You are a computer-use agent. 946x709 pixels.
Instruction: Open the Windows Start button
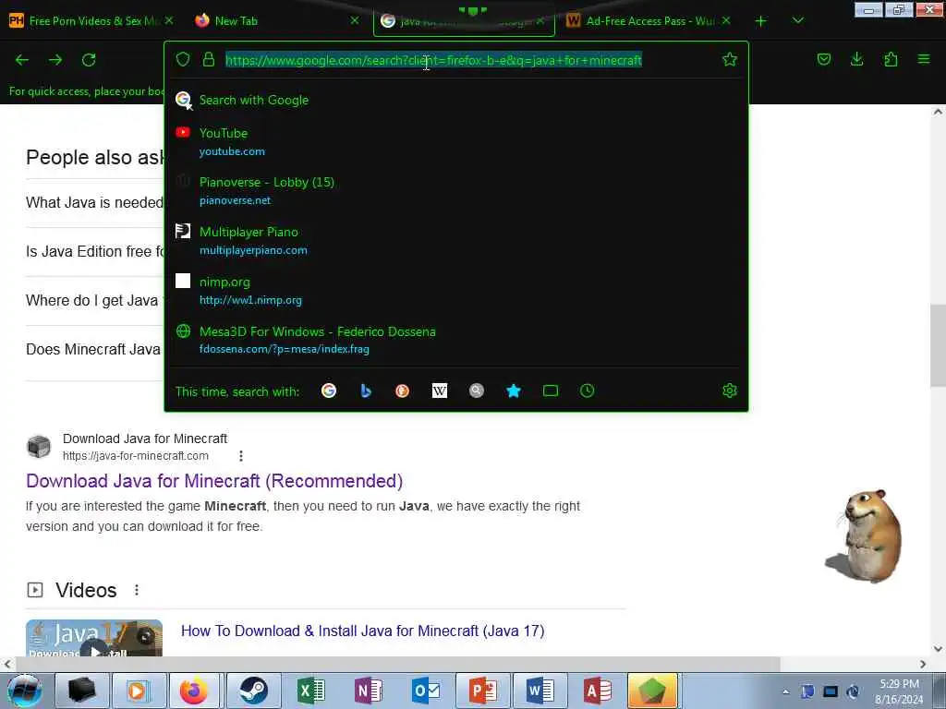[x=24, y=691]
